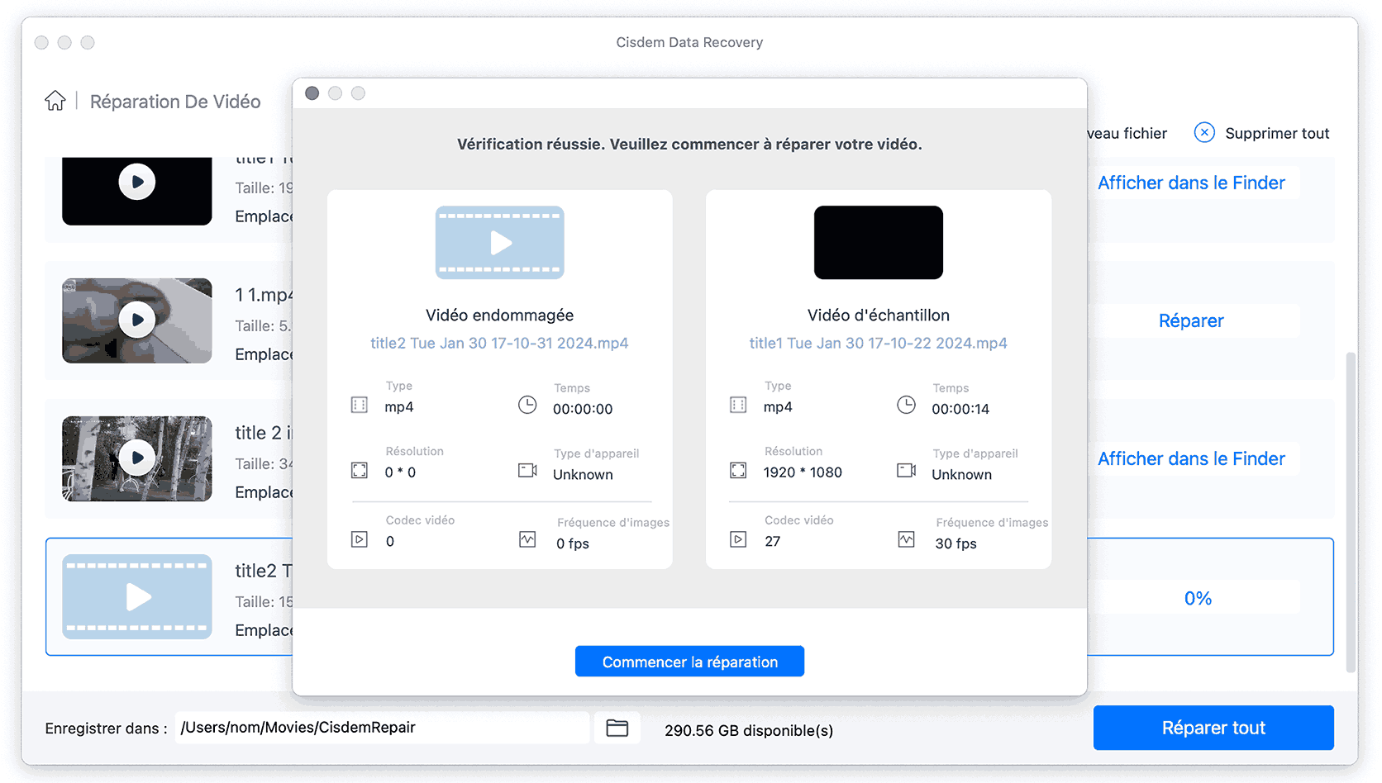This screenshot has height=783, width=1382.
Task: Click damaged video Fréquence d'images icon
Action: (x=527, y=539)
